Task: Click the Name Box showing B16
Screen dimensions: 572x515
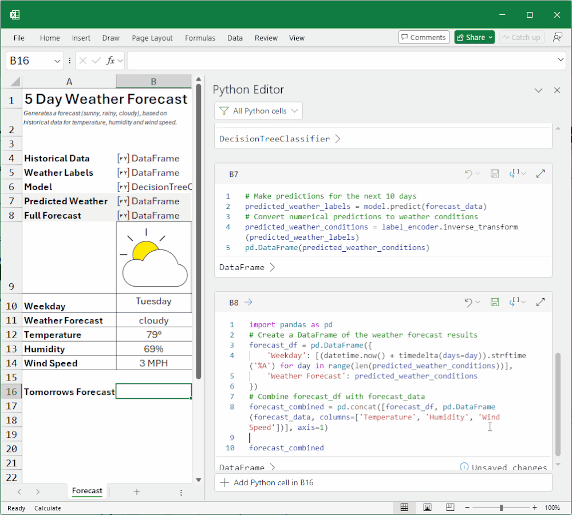Action: point(30,61)
